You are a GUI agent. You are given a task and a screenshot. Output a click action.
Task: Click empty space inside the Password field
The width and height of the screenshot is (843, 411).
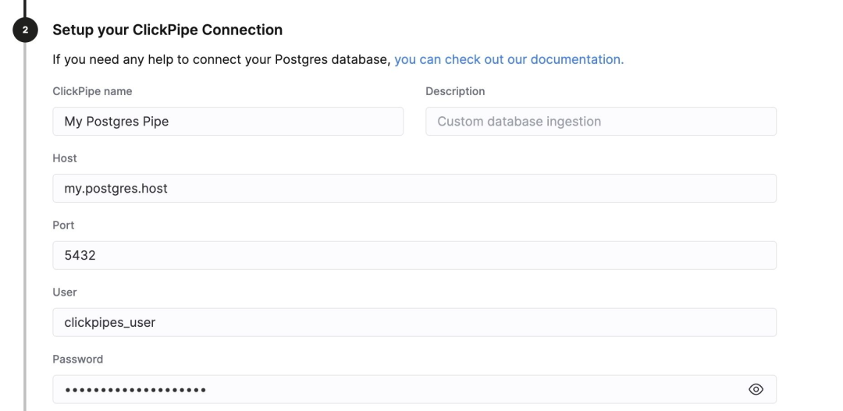click(x=468, y=389)
